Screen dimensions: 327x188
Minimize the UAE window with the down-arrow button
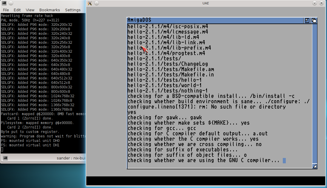314,3
